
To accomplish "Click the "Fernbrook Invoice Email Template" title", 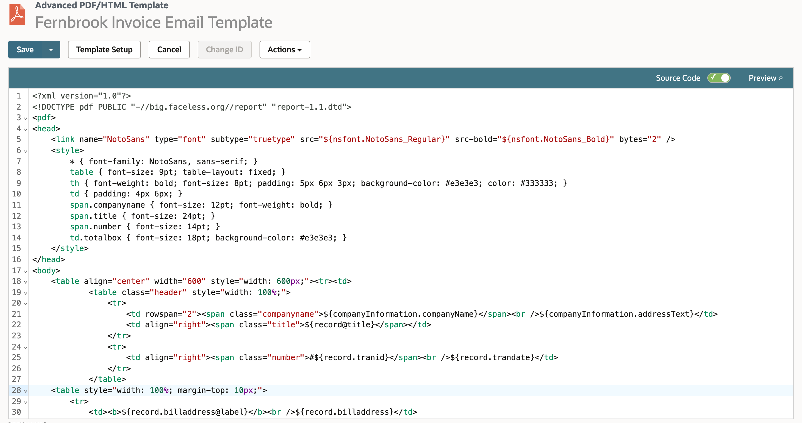I will pos(153,22).
